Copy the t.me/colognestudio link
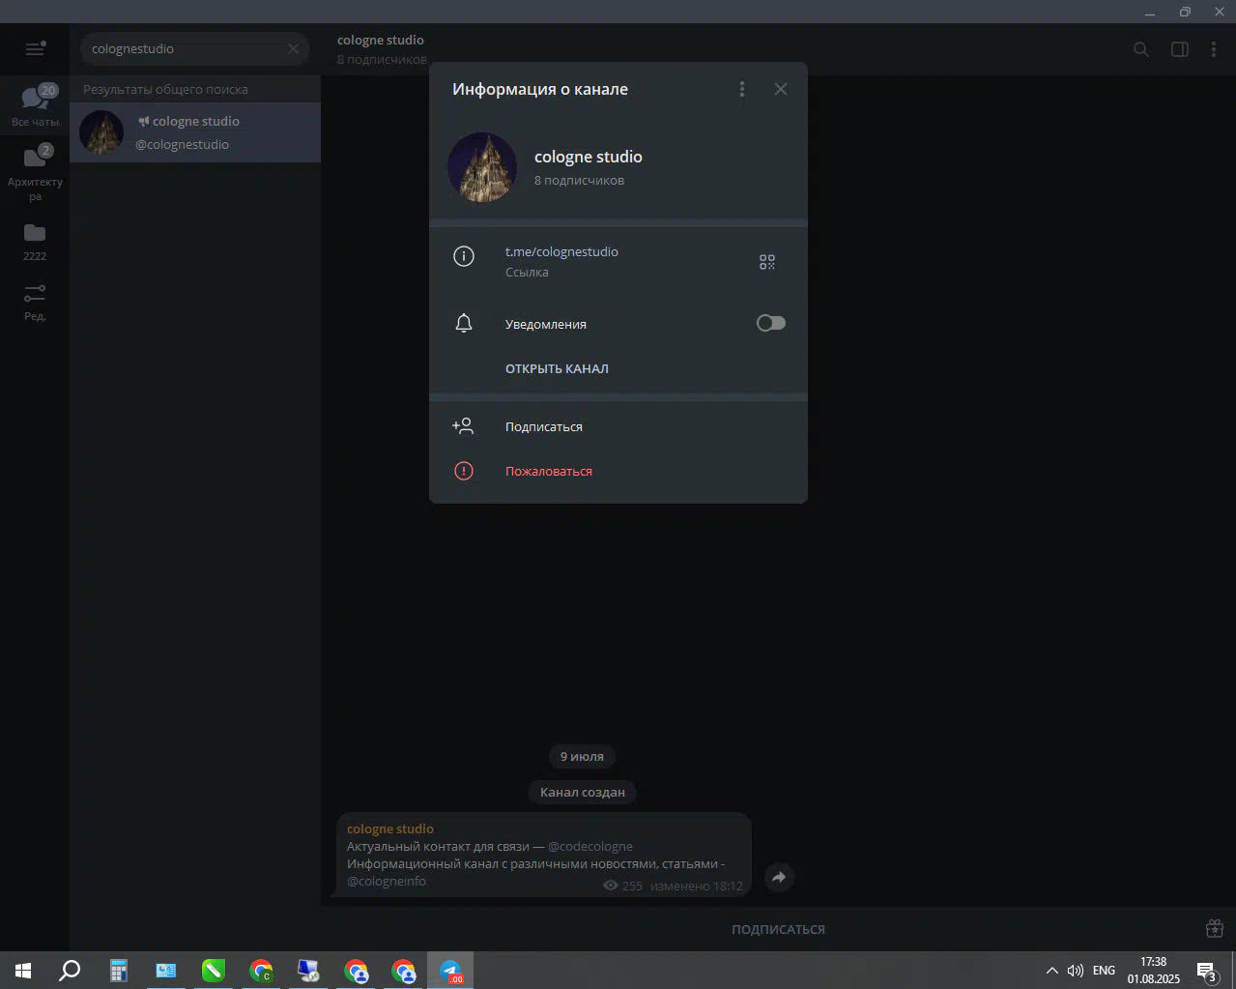This screenshot has width=1236, height=989. 561,251
